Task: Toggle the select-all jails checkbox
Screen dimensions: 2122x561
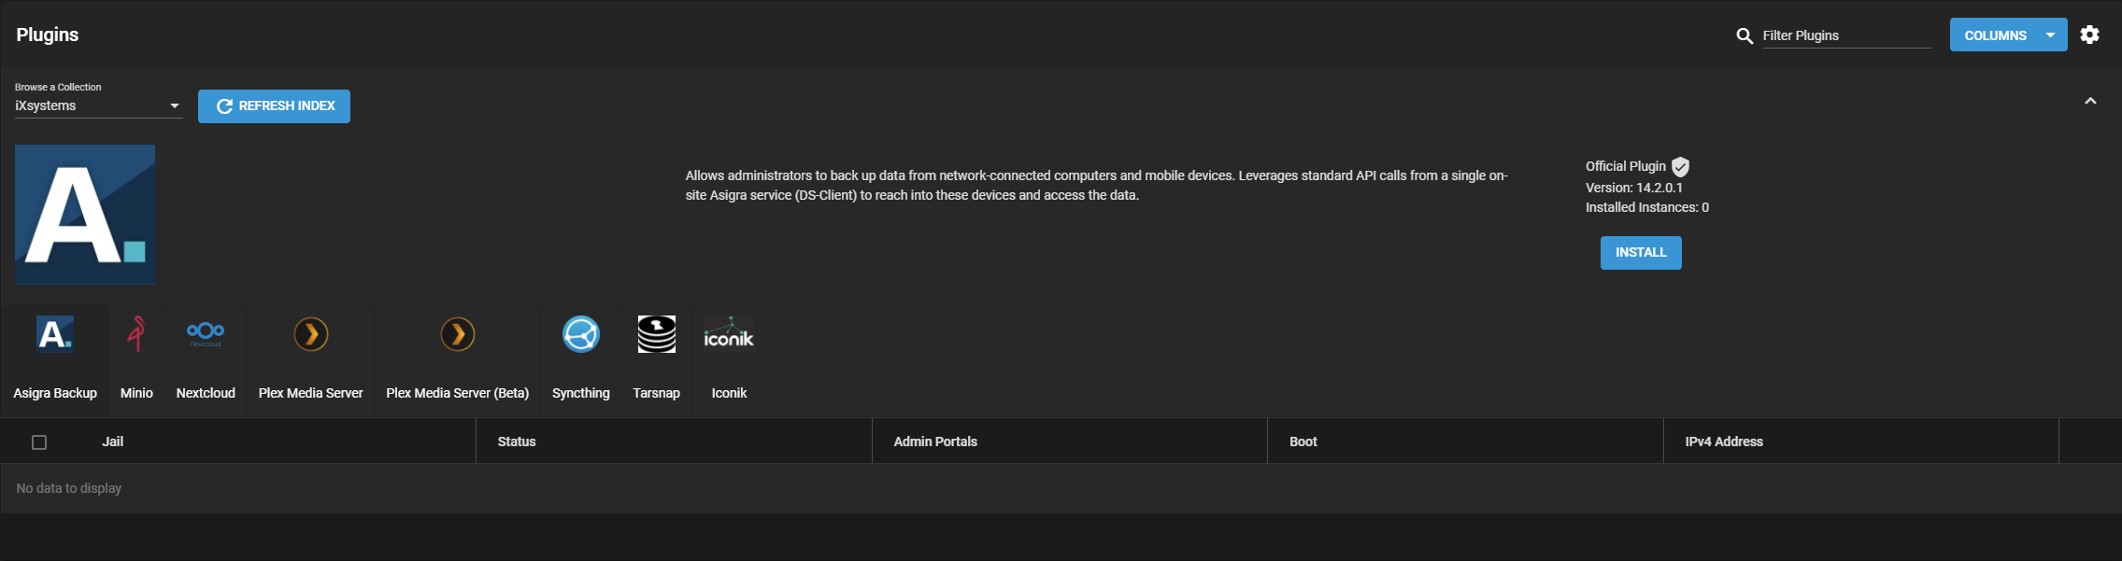Action: click(x=39, y=442)
